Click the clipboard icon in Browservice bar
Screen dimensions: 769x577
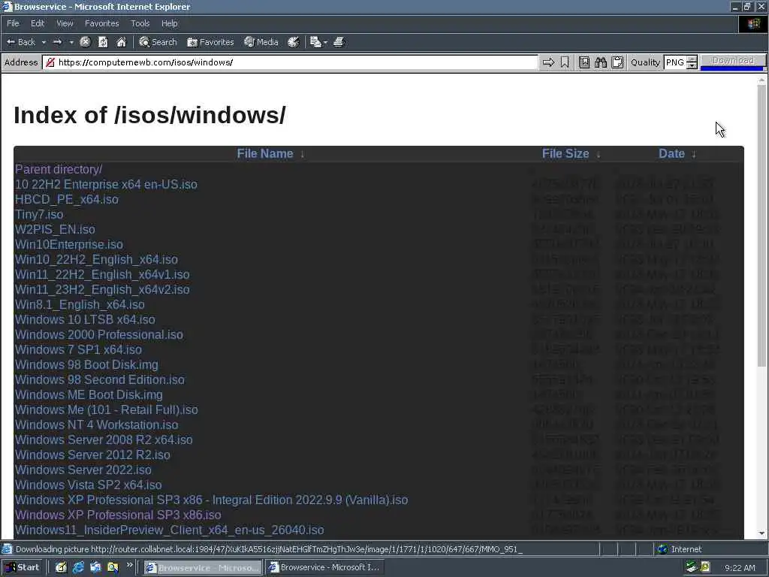click(617, 62)
